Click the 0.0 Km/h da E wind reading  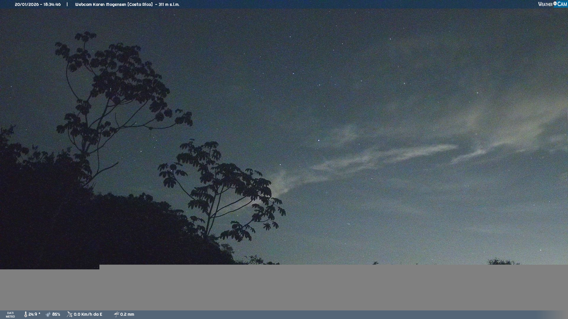point(88,314)
